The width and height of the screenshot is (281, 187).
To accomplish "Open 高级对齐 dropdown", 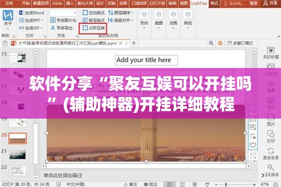I will 121,20.
